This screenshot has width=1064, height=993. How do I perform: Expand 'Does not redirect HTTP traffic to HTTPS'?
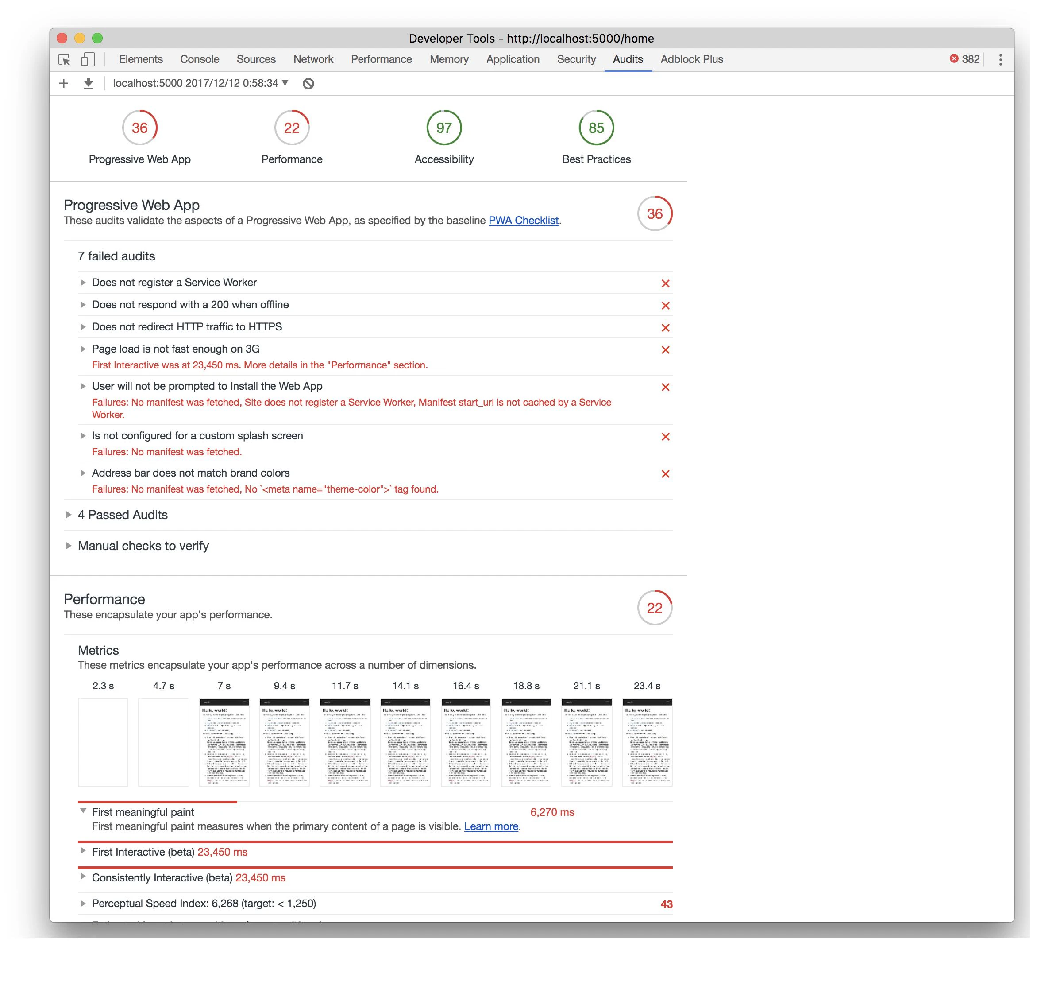[82, 327]
